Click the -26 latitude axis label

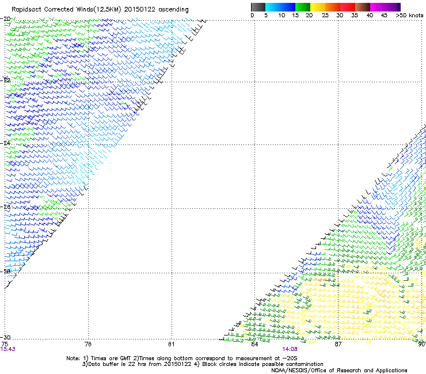pos(5,207)
